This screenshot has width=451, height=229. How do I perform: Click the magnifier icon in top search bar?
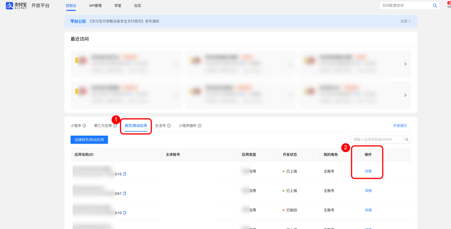435,6
